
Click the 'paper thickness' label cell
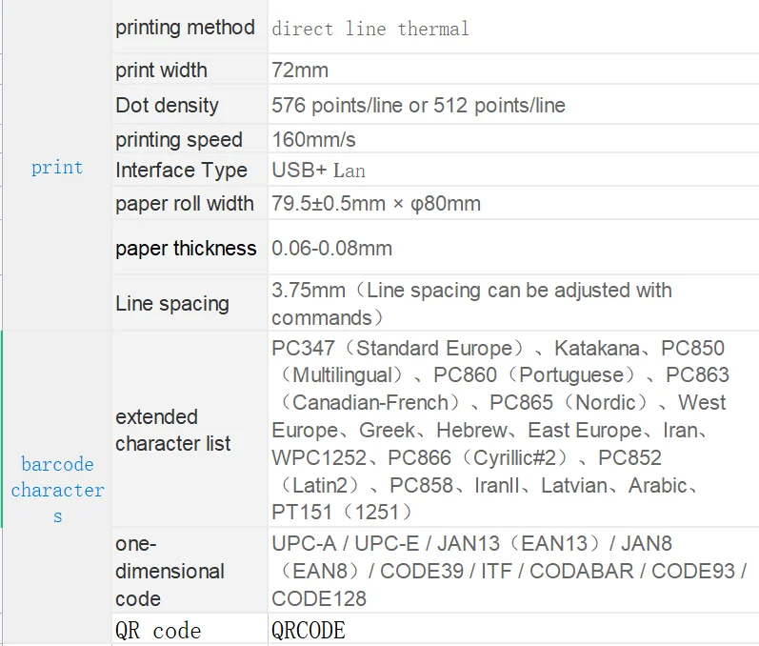click(186, 249)
